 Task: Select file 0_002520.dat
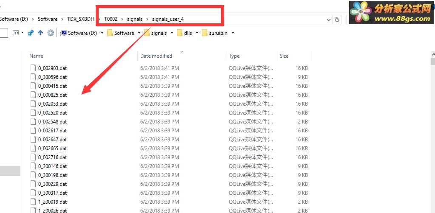[52, 113]
